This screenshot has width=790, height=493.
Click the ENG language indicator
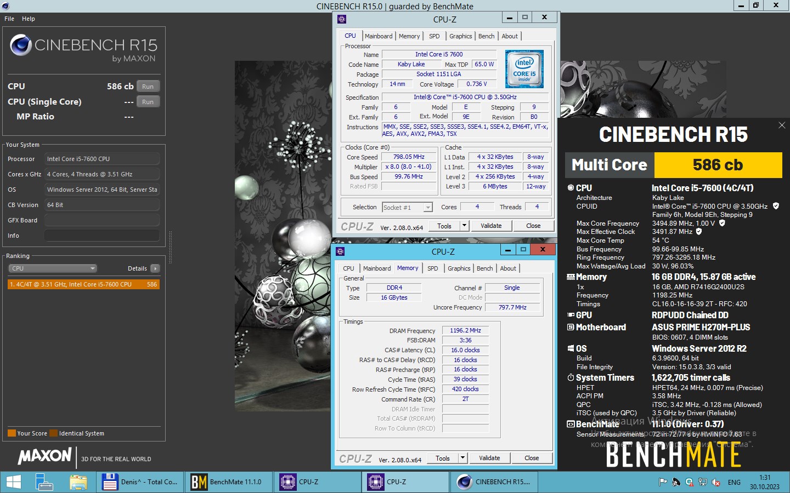tap(734, 483)
